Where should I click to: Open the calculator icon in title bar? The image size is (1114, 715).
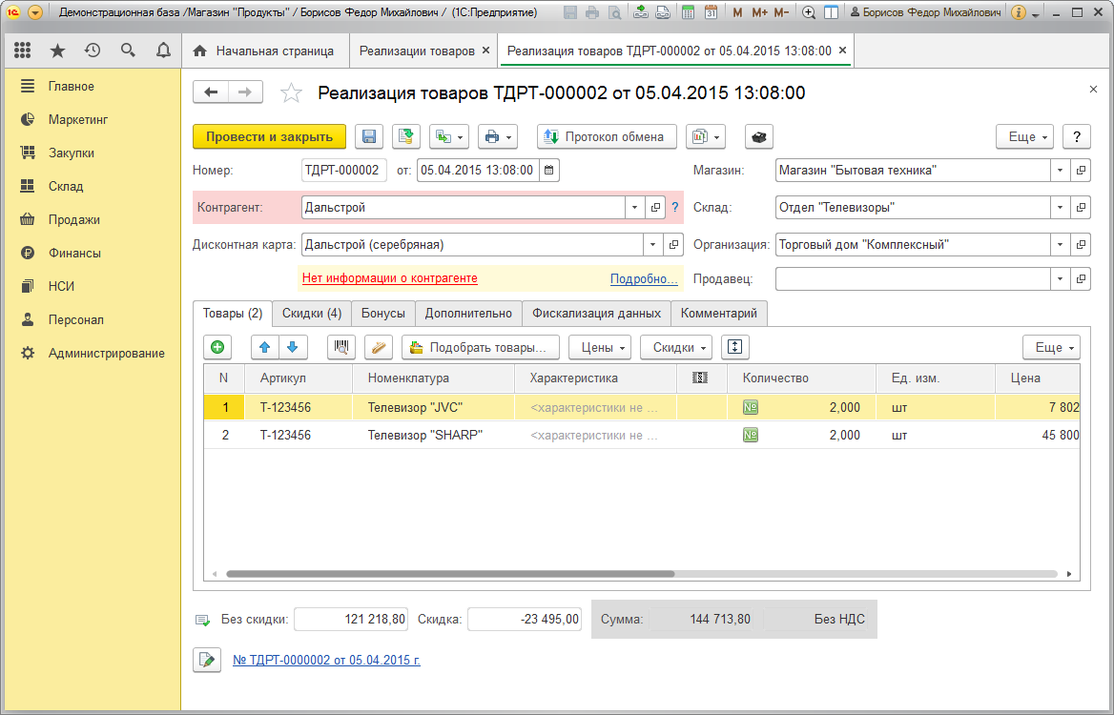coord(688,12)
